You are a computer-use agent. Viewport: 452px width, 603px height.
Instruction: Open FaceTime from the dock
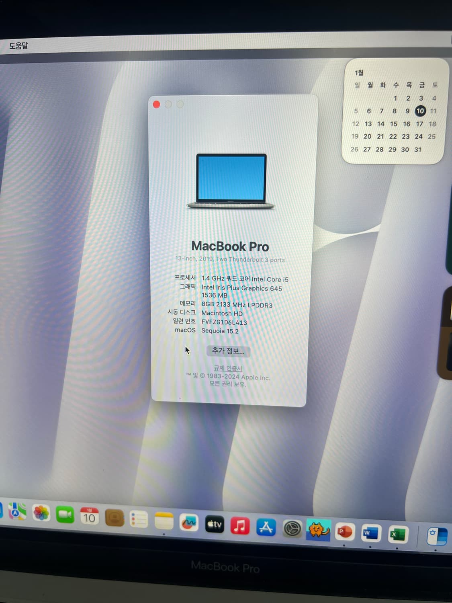[65, 515]
